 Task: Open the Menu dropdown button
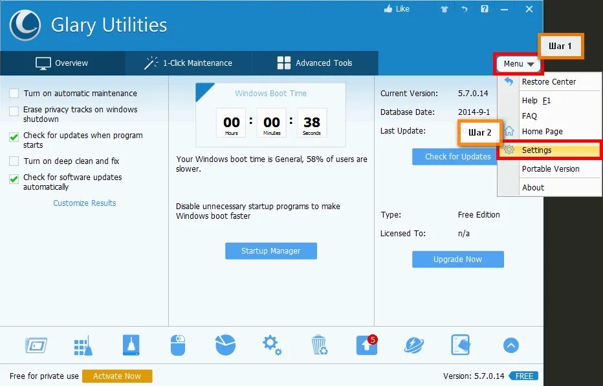click(x=518, y=64)
